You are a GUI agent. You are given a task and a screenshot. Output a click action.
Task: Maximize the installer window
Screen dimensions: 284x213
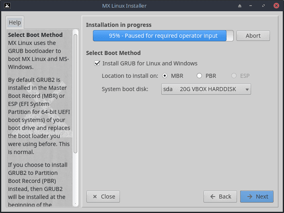263,6
